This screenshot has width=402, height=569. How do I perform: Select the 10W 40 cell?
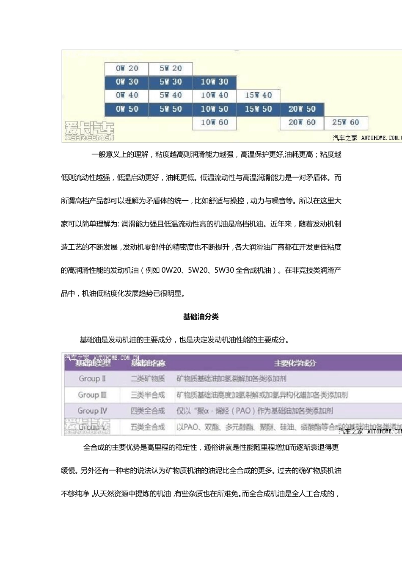click(215, 96)
